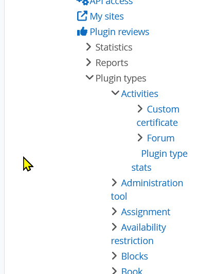Select the Custom certificate link

158,116
